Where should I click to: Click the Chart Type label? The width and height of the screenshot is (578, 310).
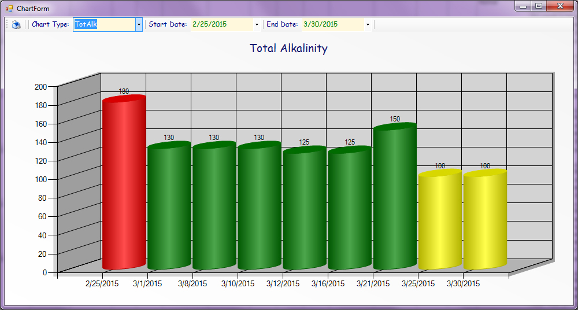point(50,24)
